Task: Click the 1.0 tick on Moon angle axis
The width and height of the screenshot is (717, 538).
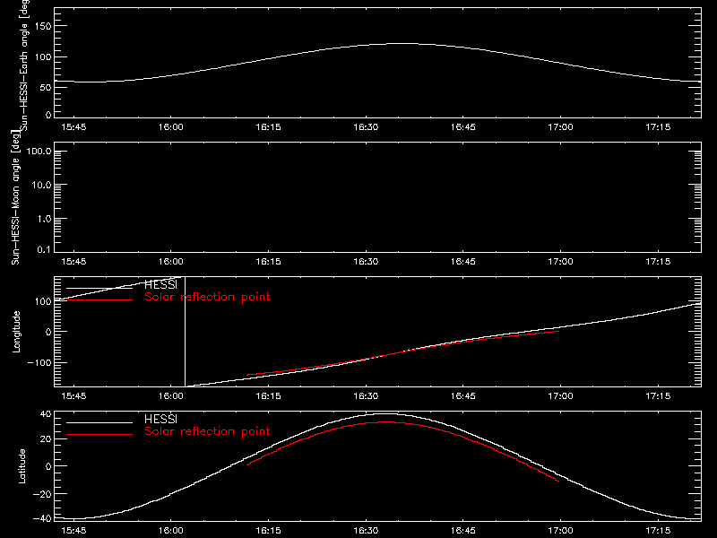Action: point(44,219)
